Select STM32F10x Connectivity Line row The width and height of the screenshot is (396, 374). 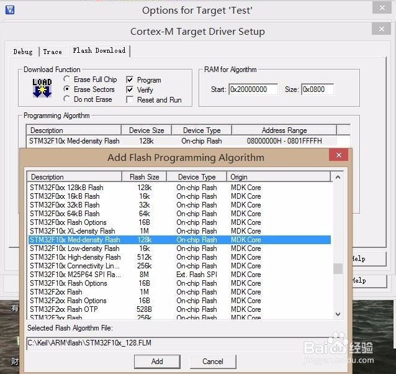click(179, 266)
